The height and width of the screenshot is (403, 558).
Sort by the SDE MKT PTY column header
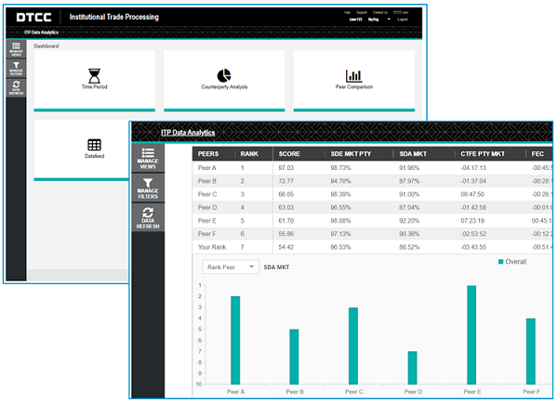pos(351,154)
